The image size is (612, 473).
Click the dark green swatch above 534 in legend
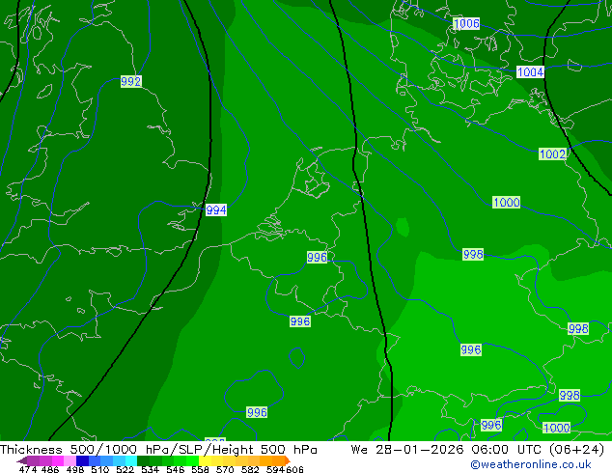[143, 460]
